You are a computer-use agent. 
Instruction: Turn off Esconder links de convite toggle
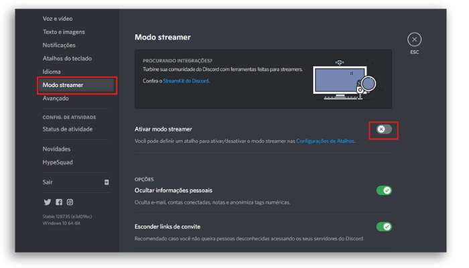point(384,226)
